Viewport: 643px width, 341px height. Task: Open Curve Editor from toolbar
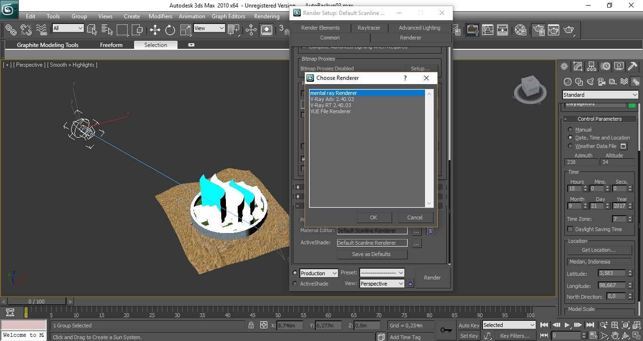point(487,30)
